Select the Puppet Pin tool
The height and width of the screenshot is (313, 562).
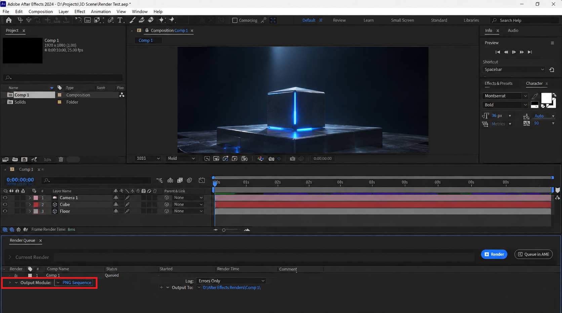(x=172, y=20)
